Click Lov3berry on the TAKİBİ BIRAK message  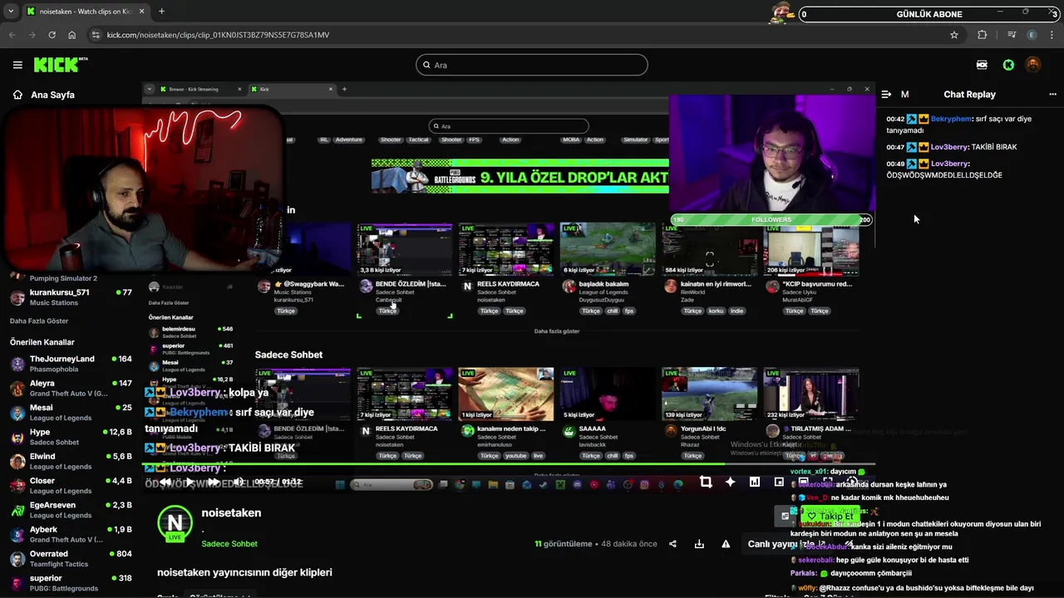[949, 147]
